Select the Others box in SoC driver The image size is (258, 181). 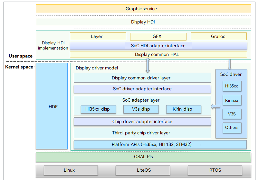[x=232, y=128]
